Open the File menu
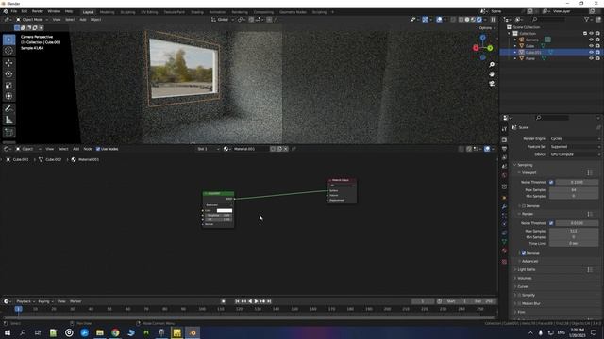The image size is (604, 339). (14, 11)
